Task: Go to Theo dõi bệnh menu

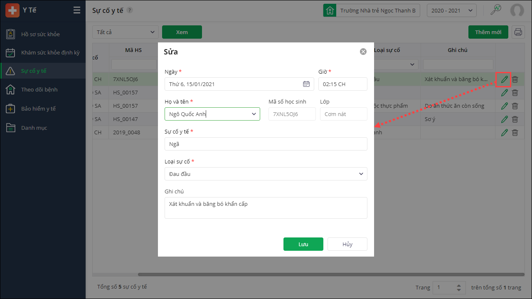Action: 39,89
